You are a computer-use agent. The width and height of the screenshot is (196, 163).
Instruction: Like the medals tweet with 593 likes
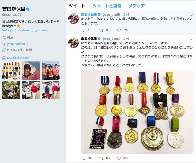click(x=119, y=158)
